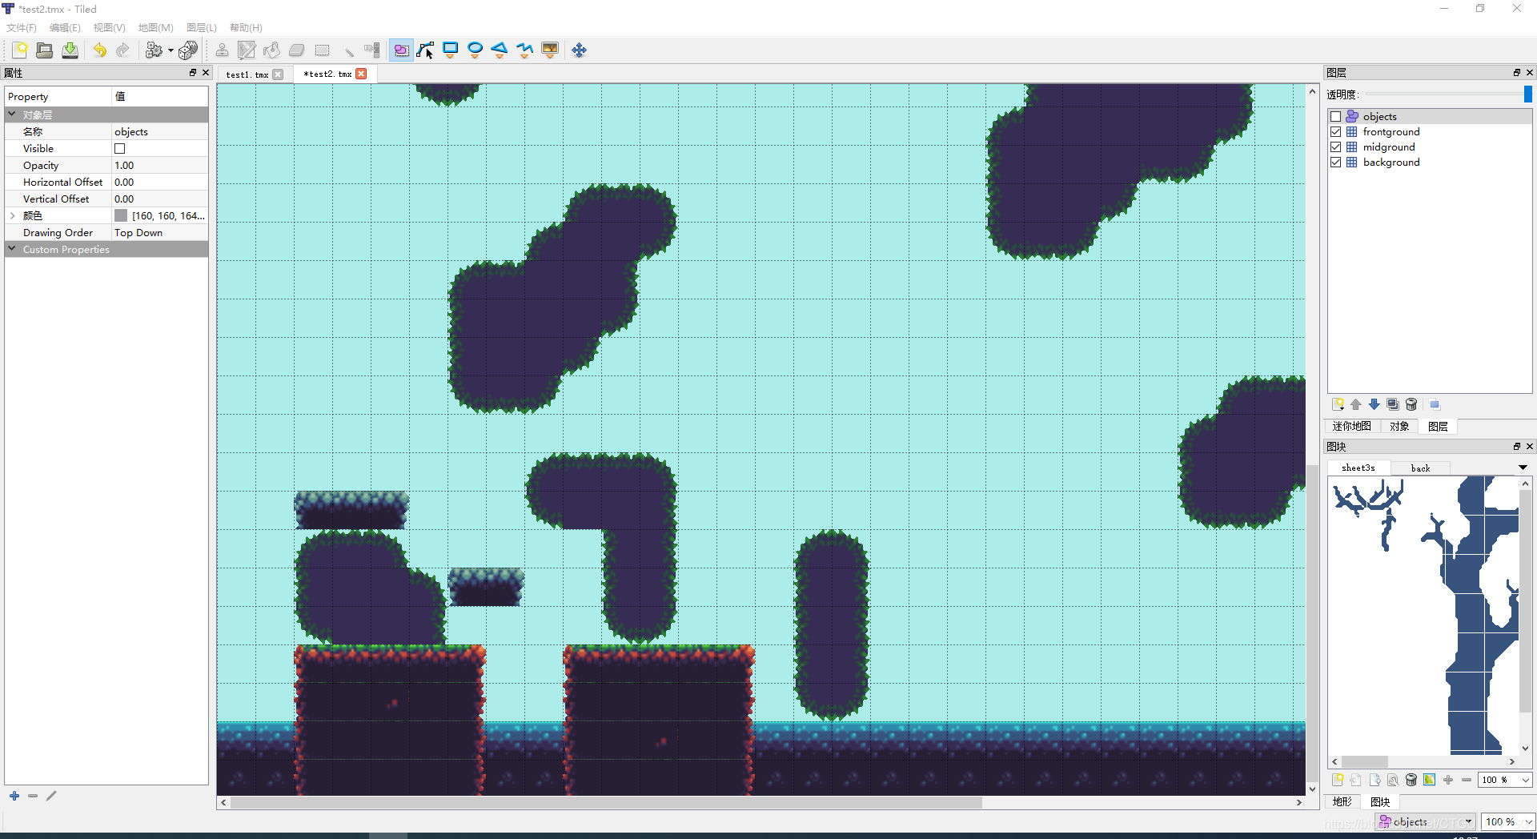The height and width of the screenshot is (839, 1537).
Task: Hide the background layer
Action: [1336, 163]
